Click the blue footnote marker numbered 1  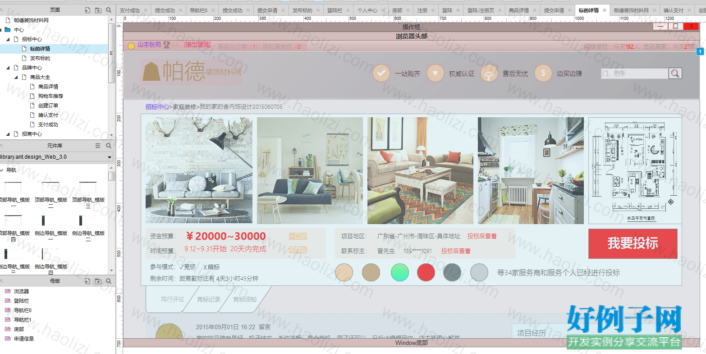[x=700, y=51]
